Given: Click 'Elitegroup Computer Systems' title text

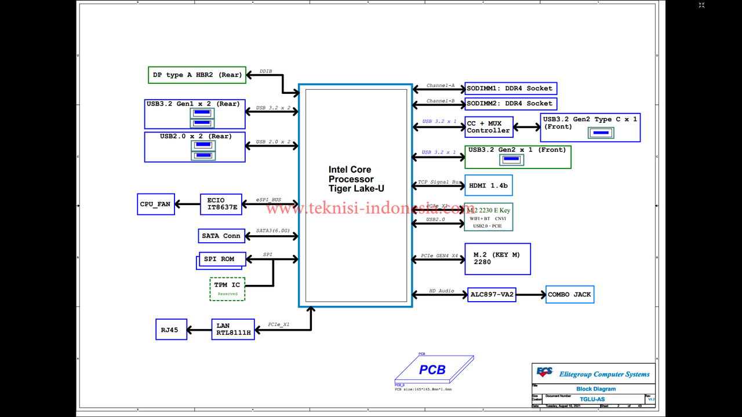Looking at the screenshot, I should tap(605, 374).
